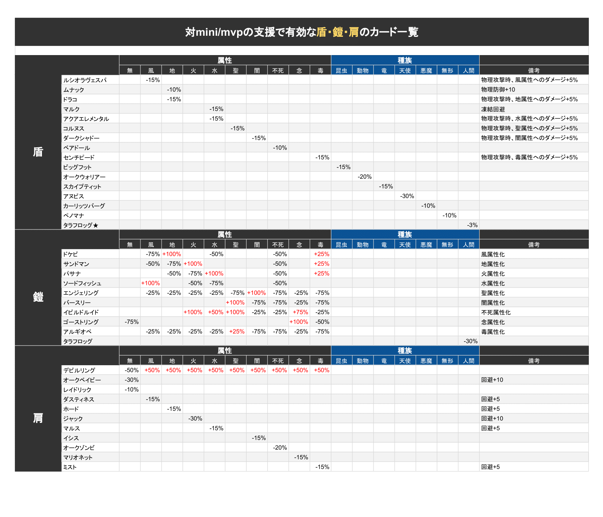Click the -20% value in オークウォリアー row
Screen dimensions: 603x517
point(364,177)
